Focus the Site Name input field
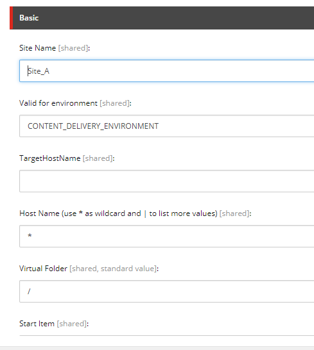Viewport: 314px width, 350px height. pos(166,71)
